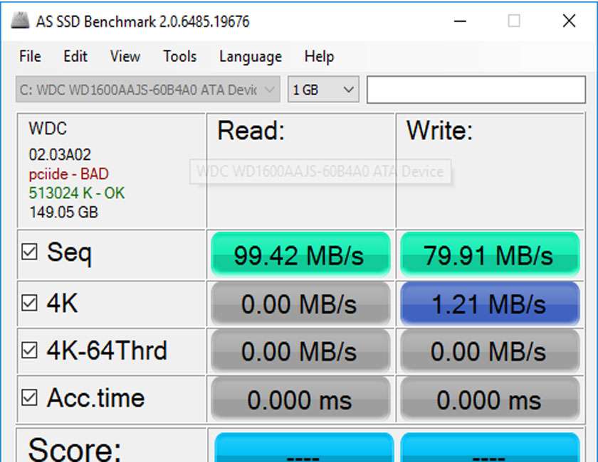
Task: Click the AS SSD Benchmark title bar icon
Action: point(19,21)
